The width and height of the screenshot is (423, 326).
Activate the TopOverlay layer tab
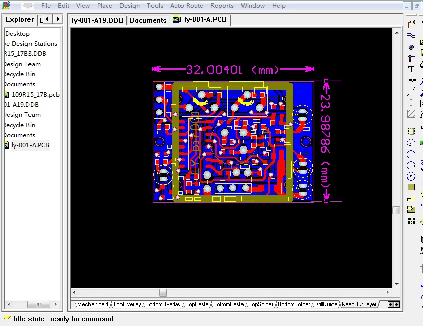point(127,304)
